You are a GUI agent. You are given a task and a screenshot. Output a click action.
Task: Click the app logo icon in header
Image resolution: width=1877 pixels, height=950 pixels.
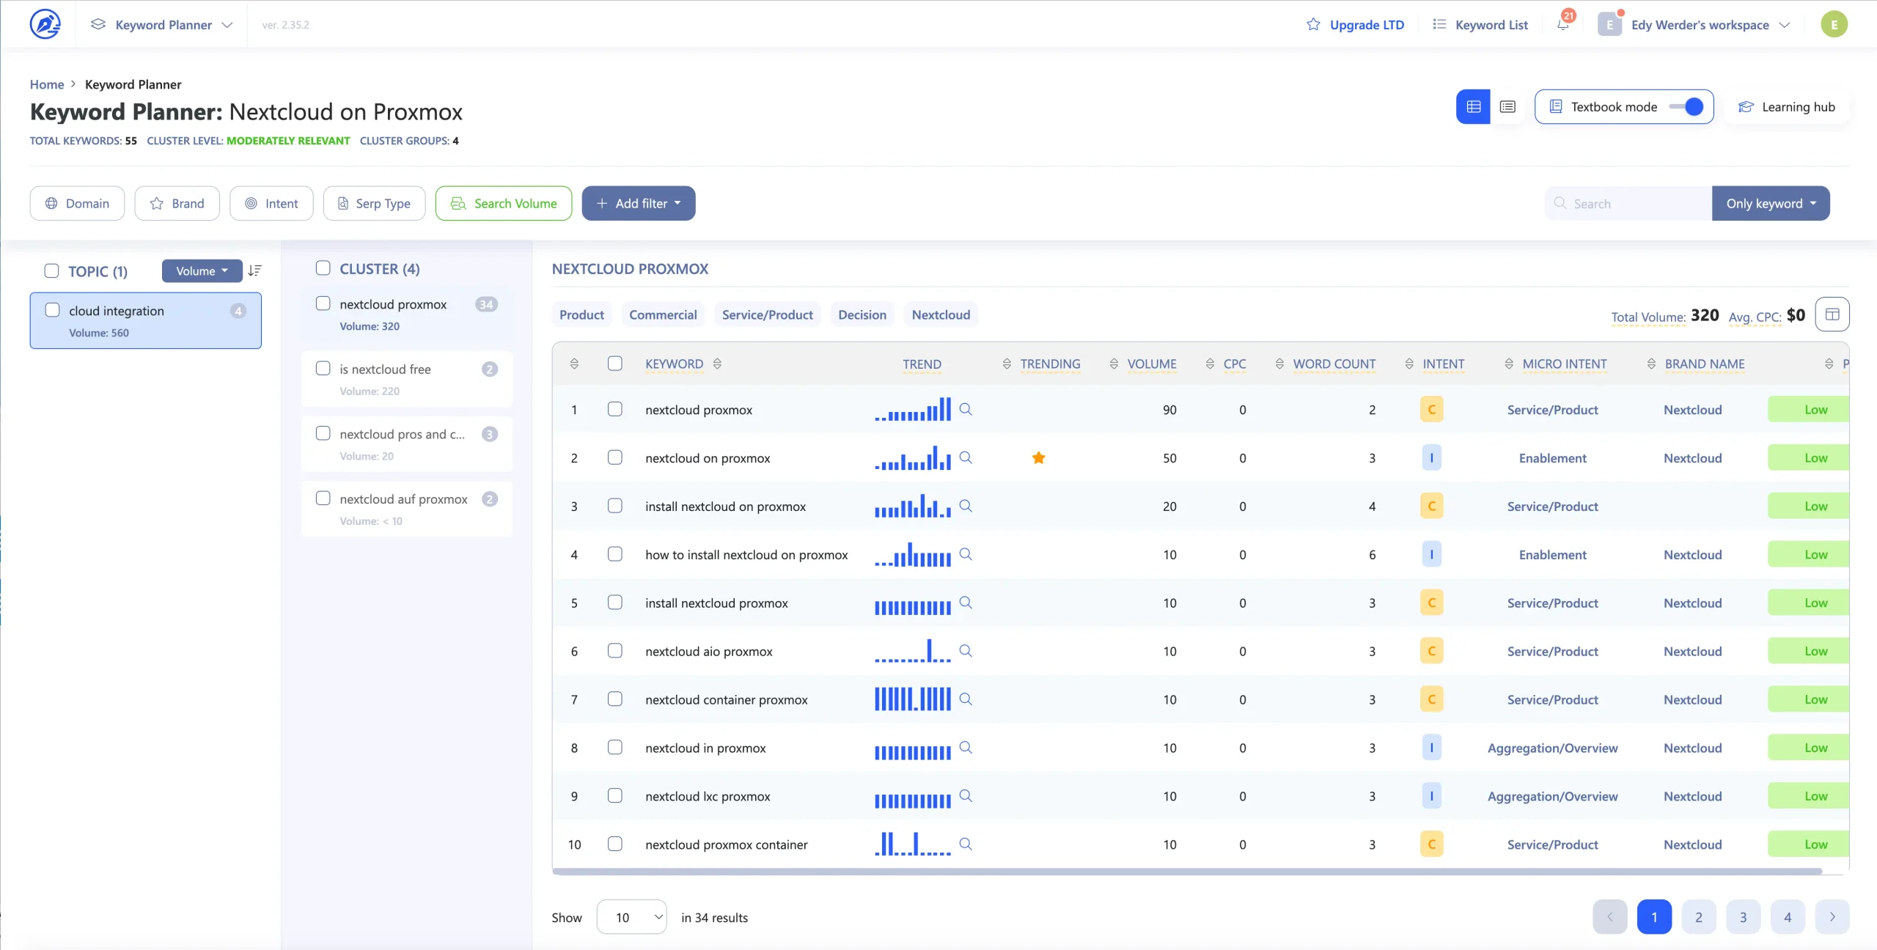coord(45,24)
